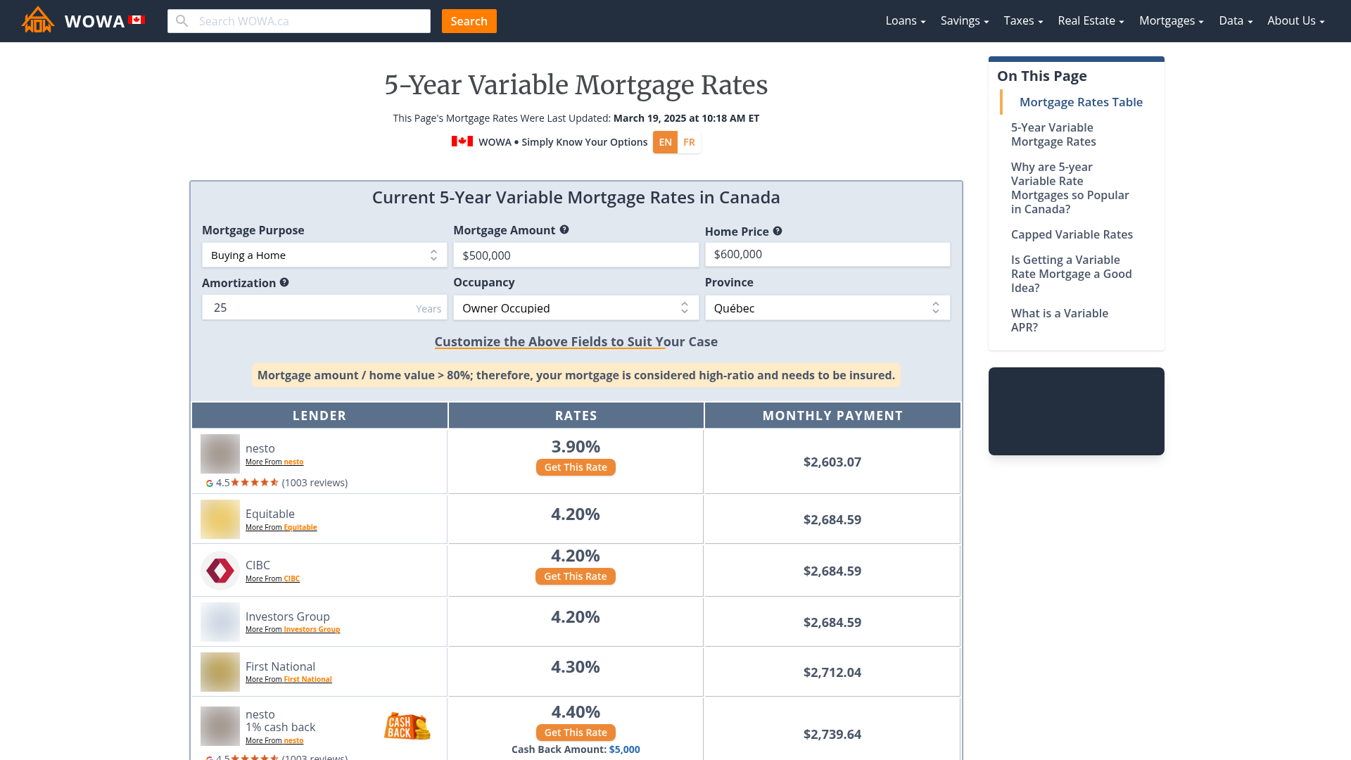Click the Mortgage Amount help icon
The height and width of the screenshot is (760, 1351).
click(564, 229)
